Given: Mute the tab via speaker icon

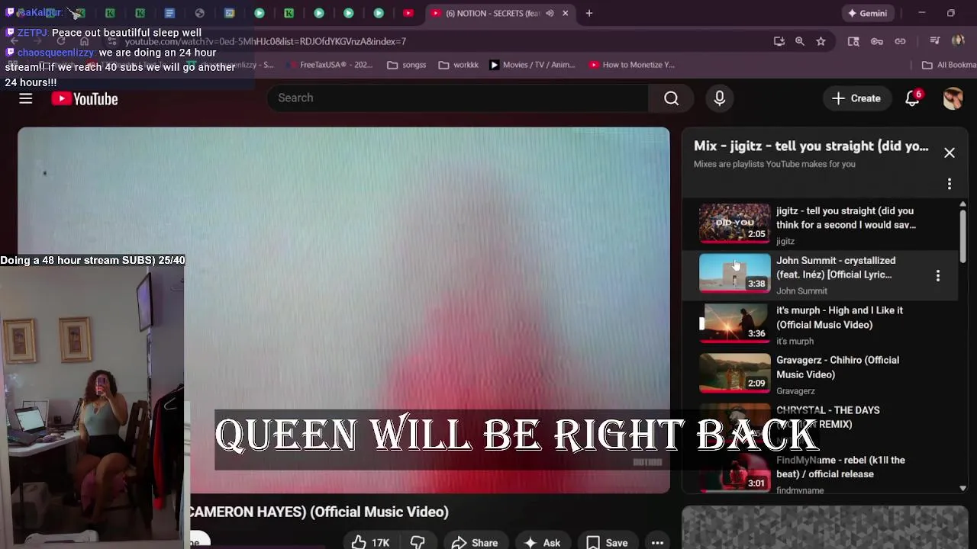Looking at the screenshot, I should coord(550,13).
